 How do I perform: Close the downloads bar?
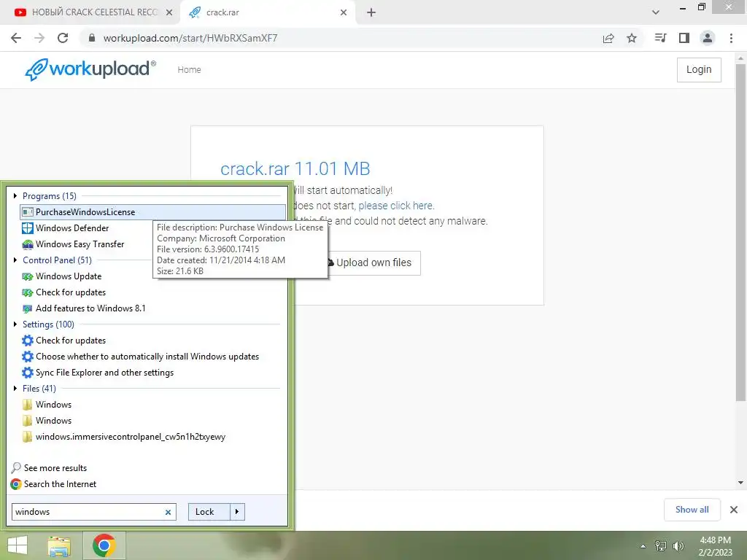coord(734,510)
